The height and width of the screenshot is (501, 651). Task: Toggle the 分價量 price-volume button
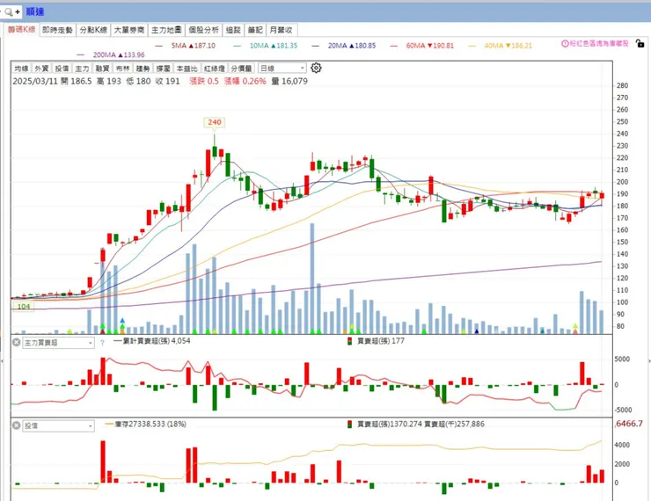coord(242,69)
